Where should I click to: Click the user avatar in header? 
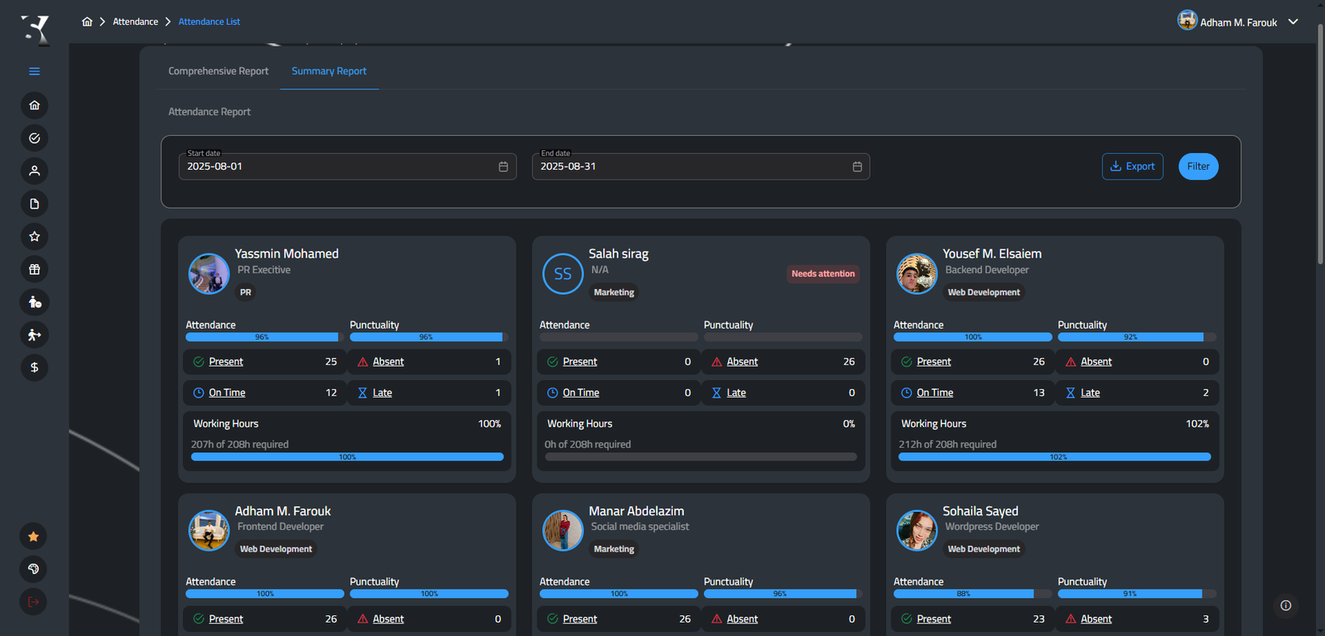click(x=1188, y=20)
